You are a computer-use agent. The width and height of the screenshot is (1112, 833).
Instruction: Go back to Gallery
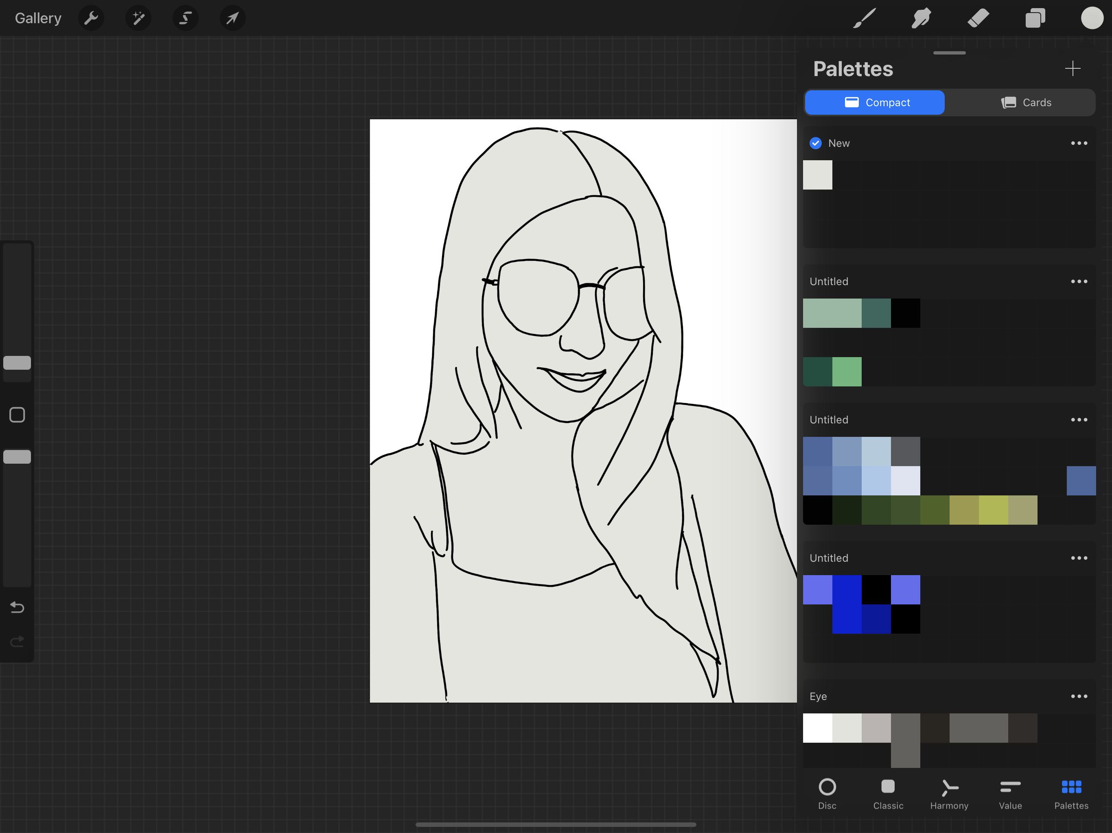point(38,19)
